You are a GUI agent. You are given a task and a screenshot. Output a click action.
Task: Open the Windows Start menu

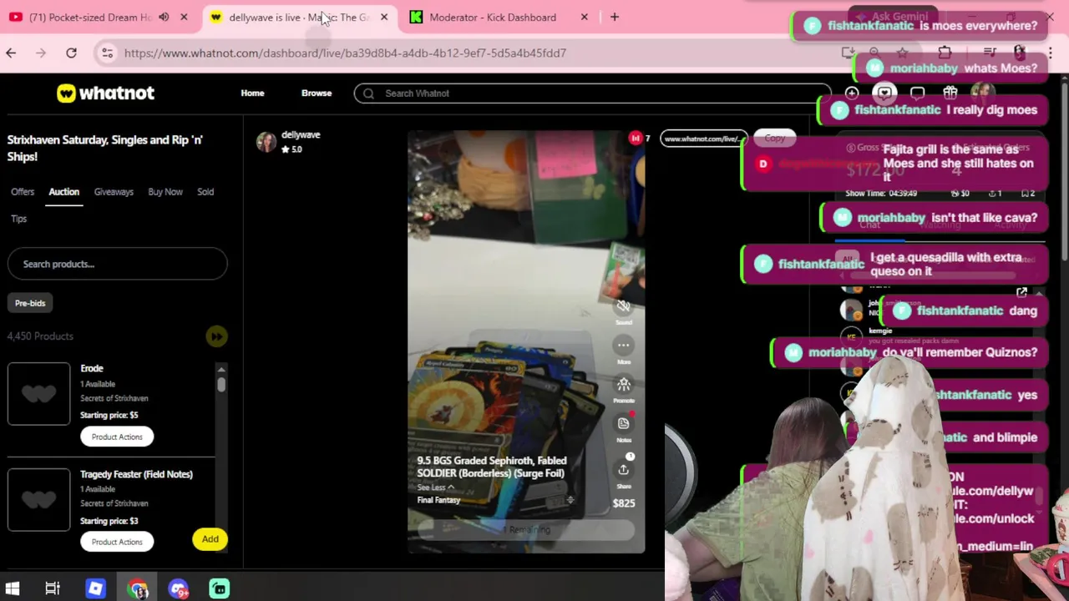pos(12,588)
